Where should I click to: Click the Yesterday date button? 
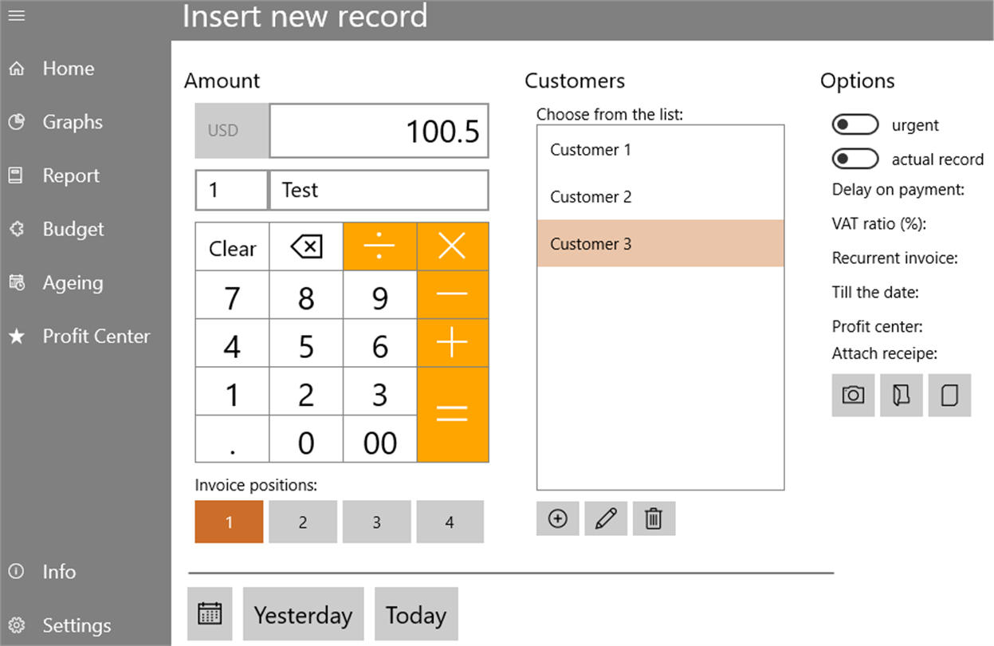(x=303, y=615)
